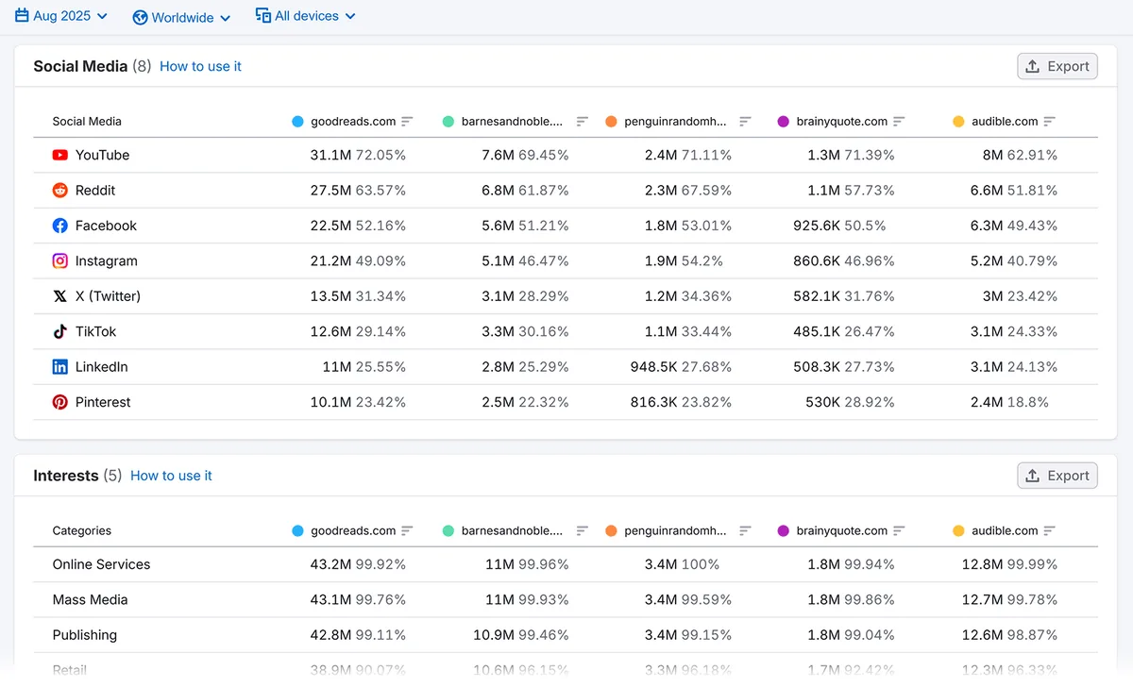Sort Social Media table by penguinrandomh column
This screenshot has height=687, width=1133.
[x=745, y=122]
